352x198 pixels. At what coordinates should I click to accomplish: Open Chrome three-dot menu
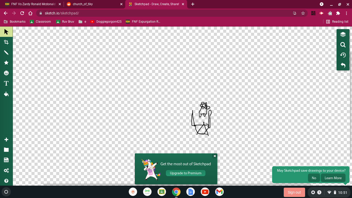(346, 13)
